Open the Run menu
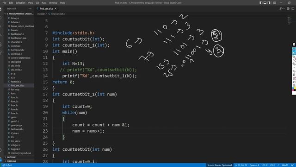Viewport: 296px width, 167px height. pyautogui.click(x=43, y=3)
